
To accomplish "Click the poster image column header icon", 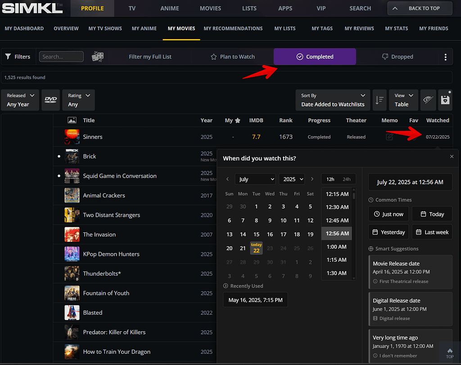I will (x=72, y=120).
